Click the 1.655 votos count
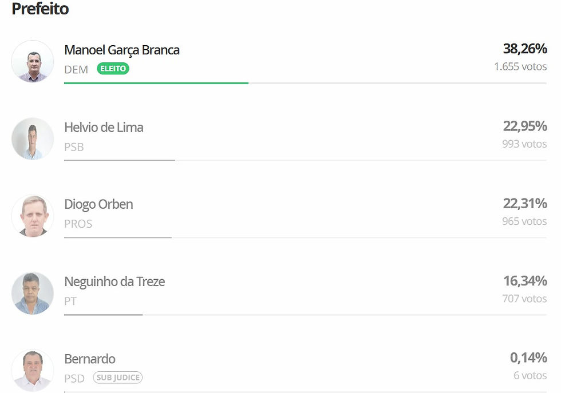Screen dimensions: 561x393 click(x=520, y=67)
